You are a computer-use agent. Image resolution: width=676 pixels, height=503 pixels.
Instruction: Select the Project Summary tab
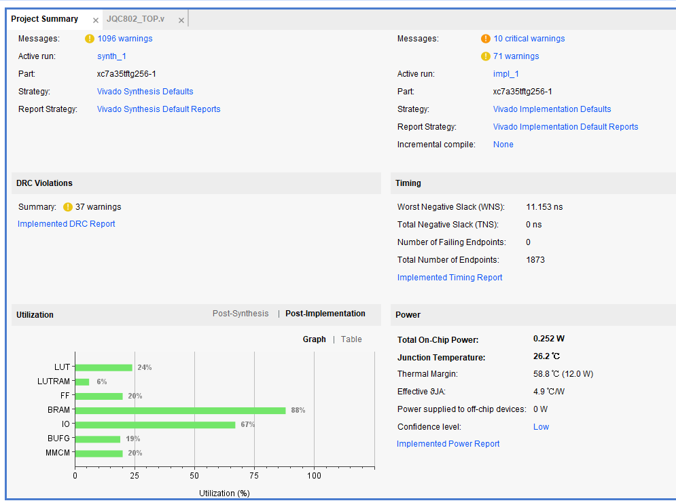point(45,19)
